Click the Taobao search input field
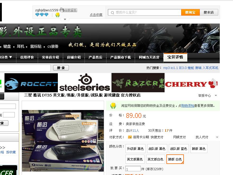 coord(145,12)
